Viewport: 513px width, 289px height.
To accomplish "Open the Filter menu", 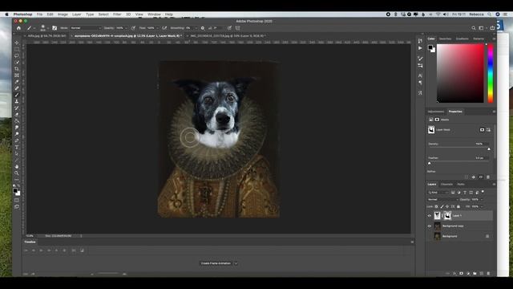I will 117,14.
